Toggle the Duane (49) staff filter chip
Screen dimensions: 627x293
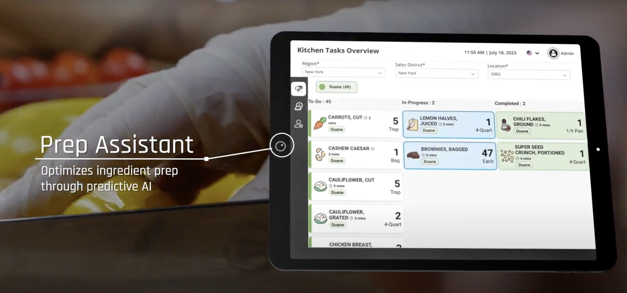(x=336, y=87)
